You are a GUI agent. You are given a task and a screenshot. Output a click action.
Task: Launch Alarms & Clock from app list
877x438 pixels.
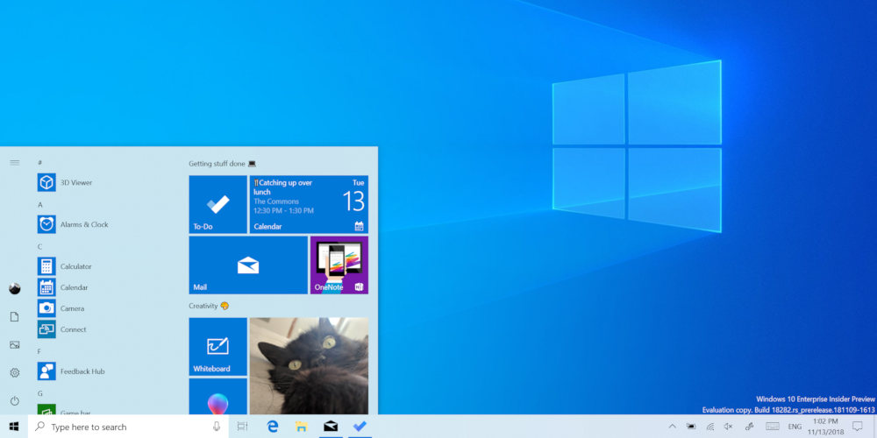tap(73, 224)
